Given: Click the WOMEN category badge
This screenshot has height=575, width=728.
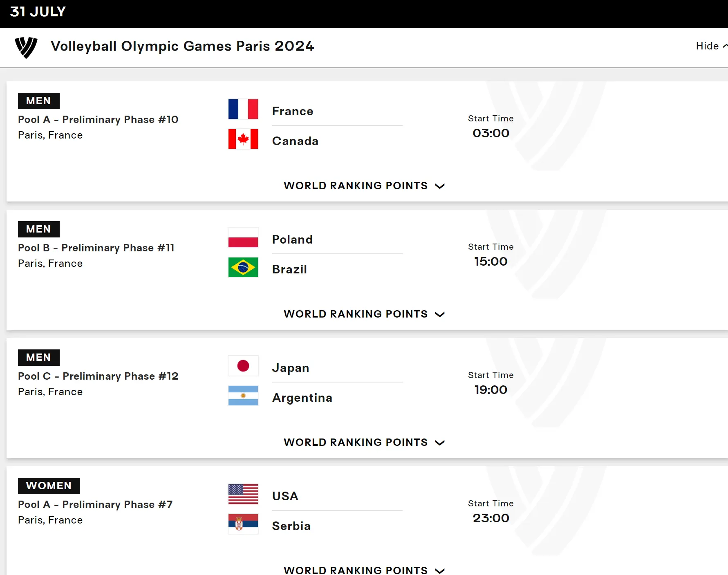Looking at the screenshot, I should click(49, 486).
